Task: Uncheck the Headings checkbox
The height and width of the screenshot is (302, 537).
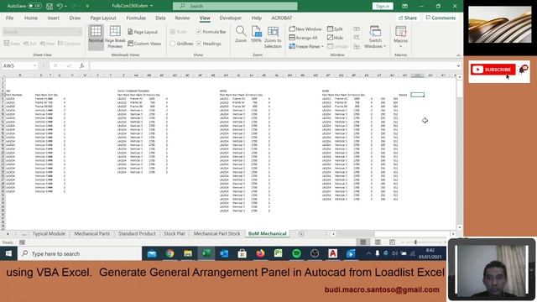Action: [199, 44]
